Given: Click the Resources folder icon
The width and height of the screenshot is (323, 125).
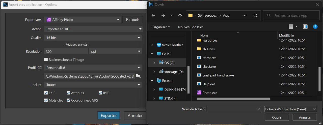Looking at the screenshot, I should pyautogui.click(x=199, y=40).
